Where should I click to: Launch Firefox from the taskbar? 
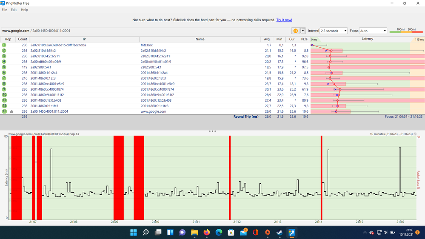coord(206,233)
